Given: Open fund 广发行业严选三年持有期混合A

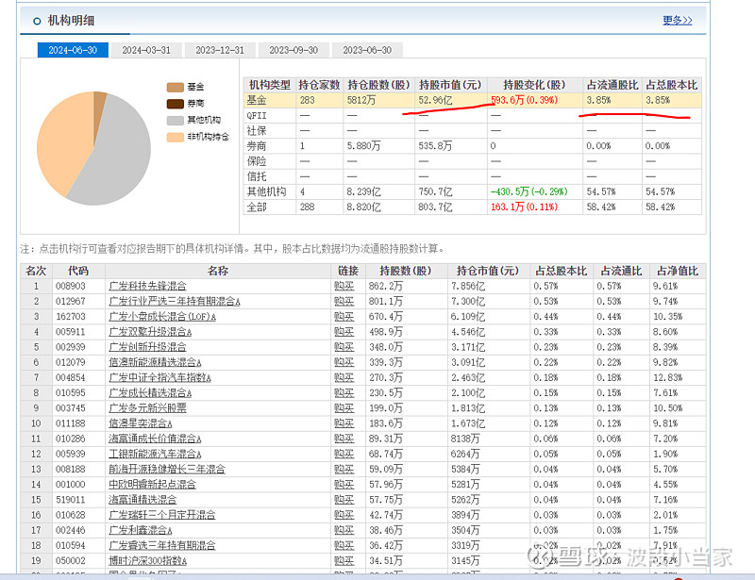Looking at the screenshot, I should (175, 301).
